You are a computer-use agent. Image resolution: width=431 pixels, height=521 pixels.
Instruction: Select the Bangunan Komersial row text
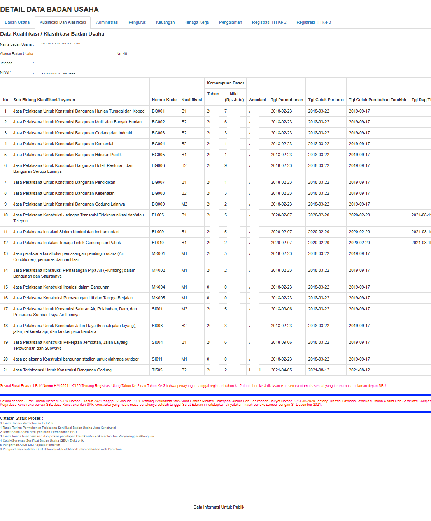63,144
